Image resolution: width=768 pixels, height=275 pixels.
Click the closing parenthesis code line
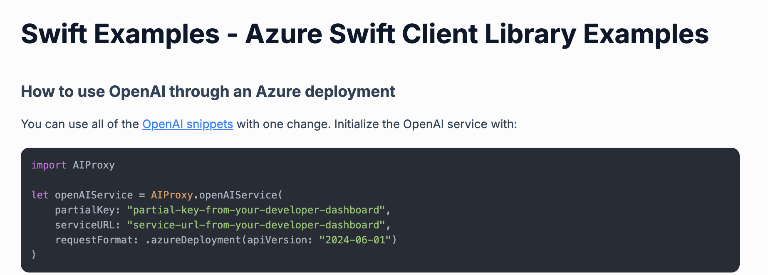[x=34, y=255]
